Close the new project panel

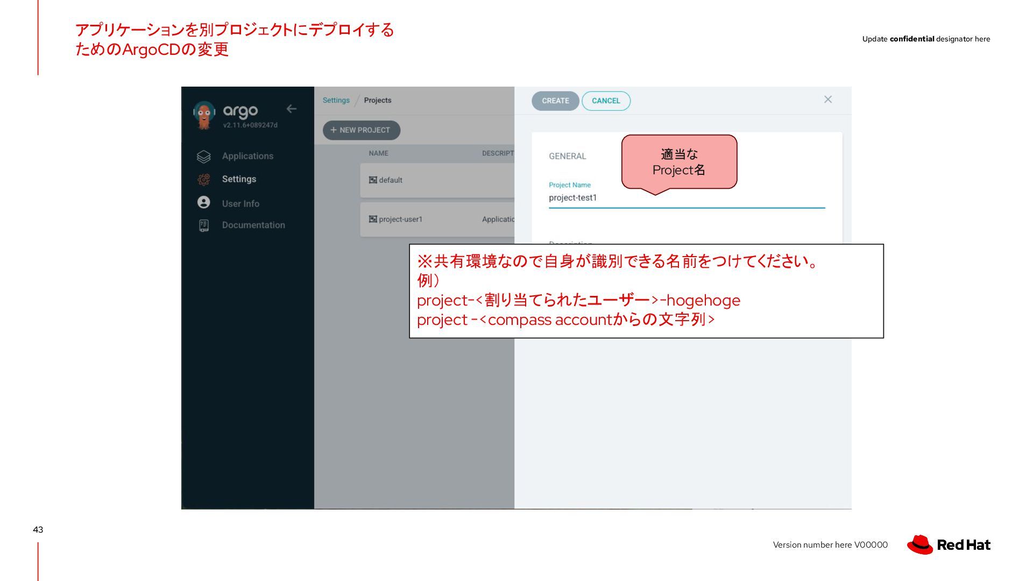(828, 100)
